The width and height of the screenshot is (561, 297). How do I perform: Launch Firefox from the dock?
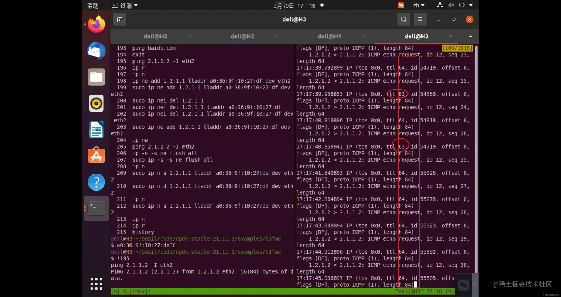pos(96,23)
